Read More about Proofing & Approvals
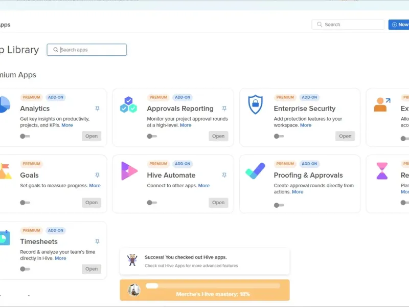 click(298, 192)
